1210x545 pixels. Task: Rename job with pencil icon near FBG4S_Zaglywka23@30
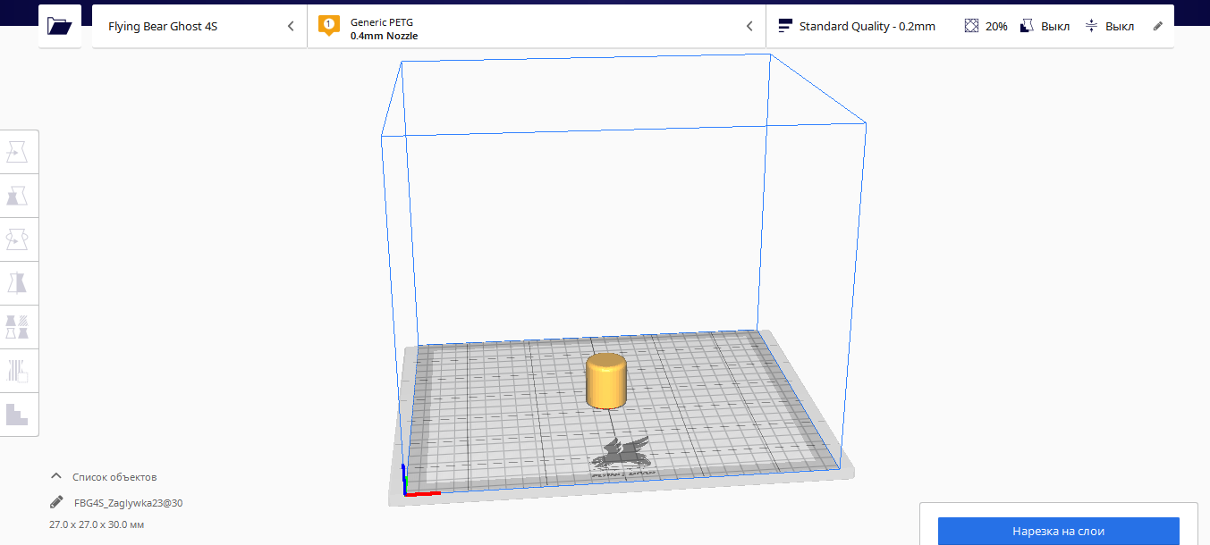(56, 502)
